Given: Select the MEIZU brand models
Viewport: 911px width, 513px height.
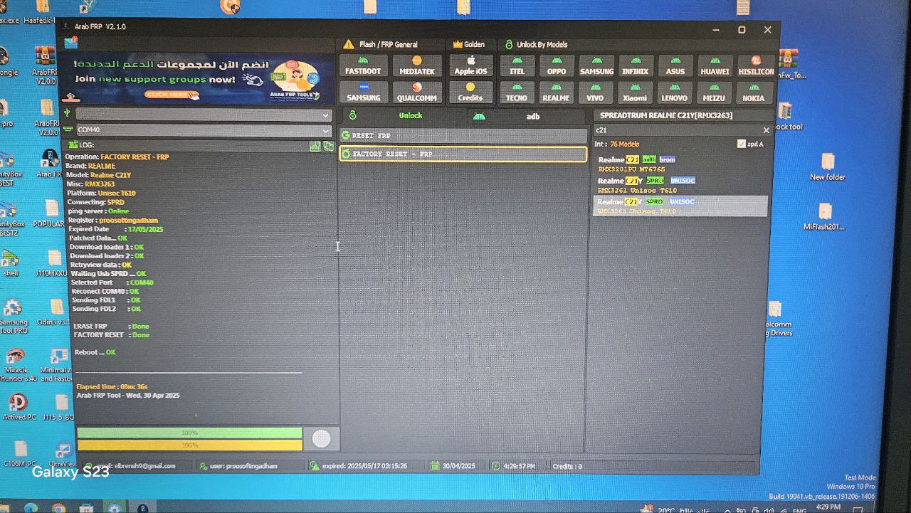Looking at the screenshot, I should pos(714,92).
